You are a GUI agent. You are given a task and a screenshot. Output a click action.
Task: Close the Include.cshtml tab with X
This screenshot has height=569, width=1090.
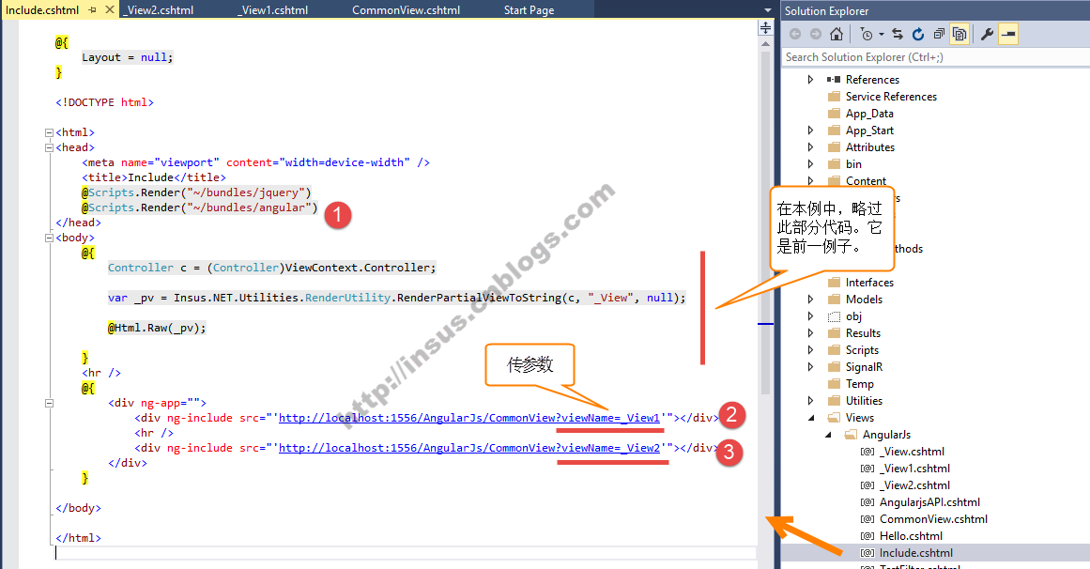pos(110,9)
